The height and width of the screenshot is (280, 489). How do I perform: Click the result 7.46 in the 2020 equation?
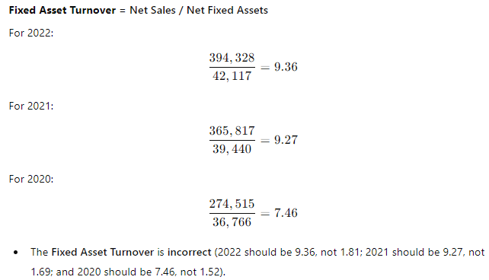coord(286,213)
